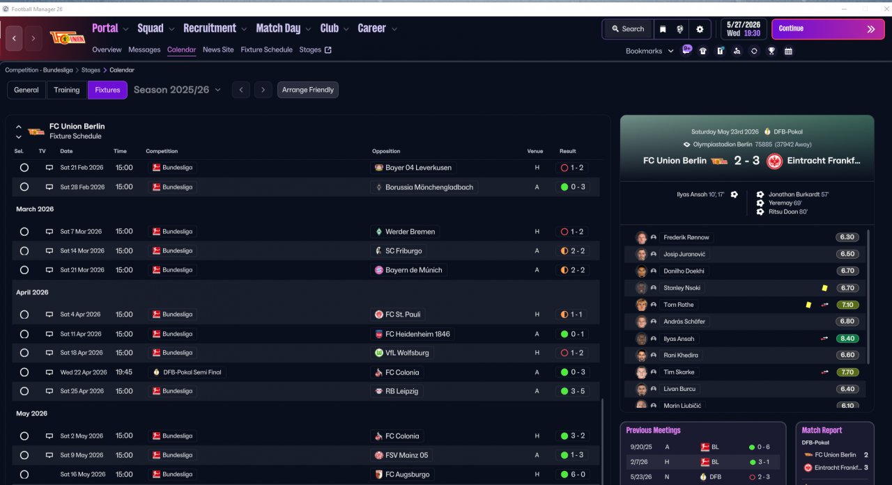Click the Union Berlin club badge in header

[x=66, y=38]
